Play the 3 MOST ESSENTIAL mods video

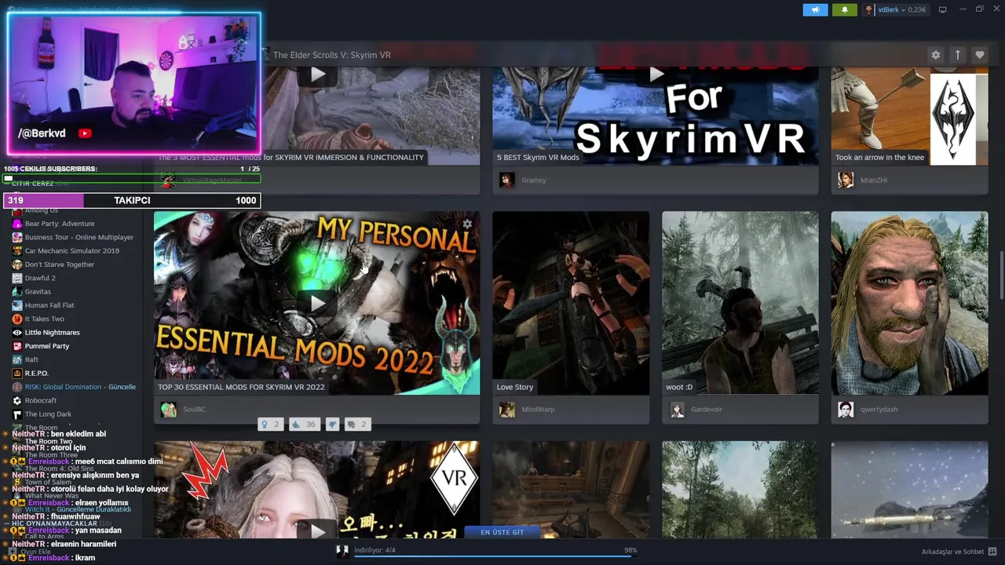point(316,75)
